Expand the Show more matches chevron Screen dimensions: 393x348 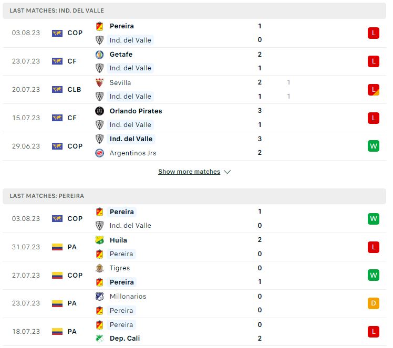(x=227, y=172)
